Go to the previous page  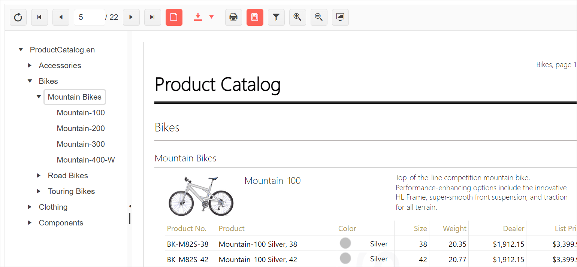click(x=61, y=17)
